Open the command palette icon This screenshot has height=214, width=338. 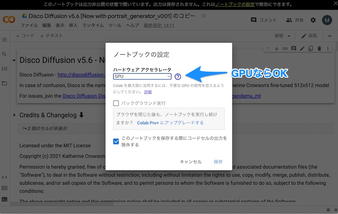click(x=4, y=188)
